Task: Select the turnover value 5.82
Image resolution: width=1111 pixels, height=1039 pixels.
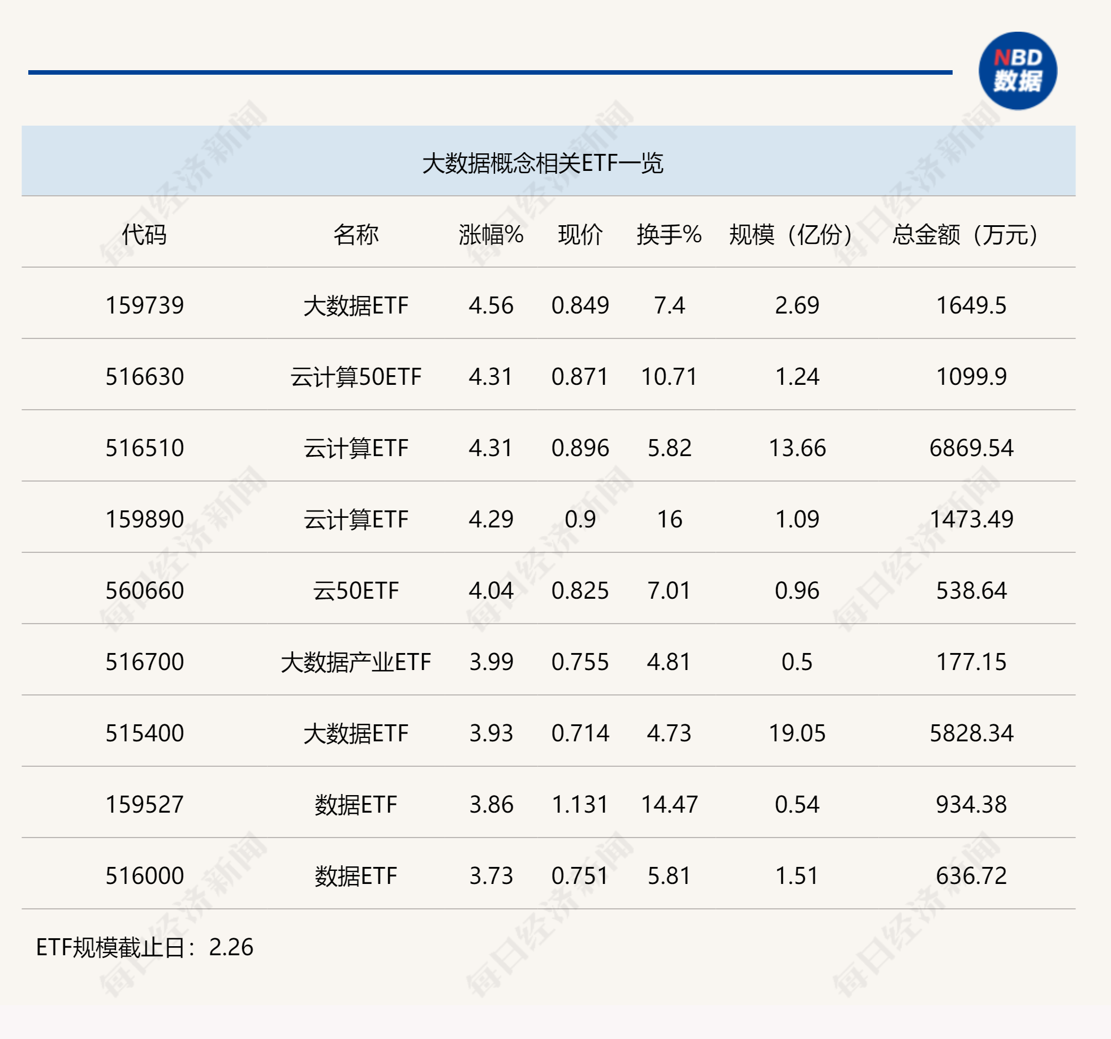Action: [669, 448]
